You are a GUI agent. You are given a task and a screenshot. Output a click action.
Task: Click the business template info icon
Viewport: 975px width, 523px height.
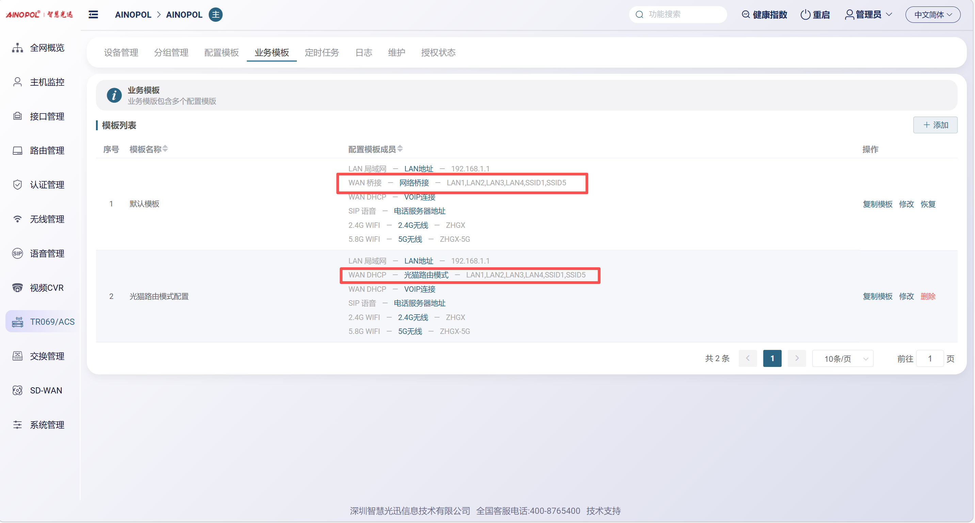click(114, 95)
